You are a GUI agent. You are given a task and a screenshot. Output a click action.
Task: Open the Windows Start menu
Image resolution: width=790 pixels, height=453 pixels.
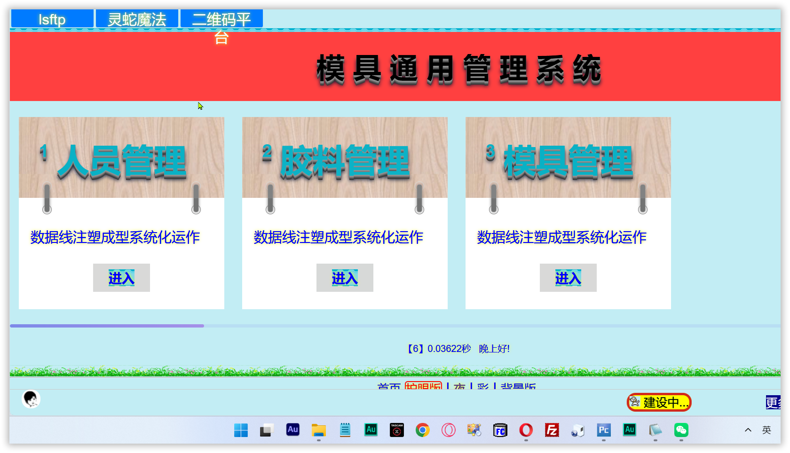tap(241, 430)
